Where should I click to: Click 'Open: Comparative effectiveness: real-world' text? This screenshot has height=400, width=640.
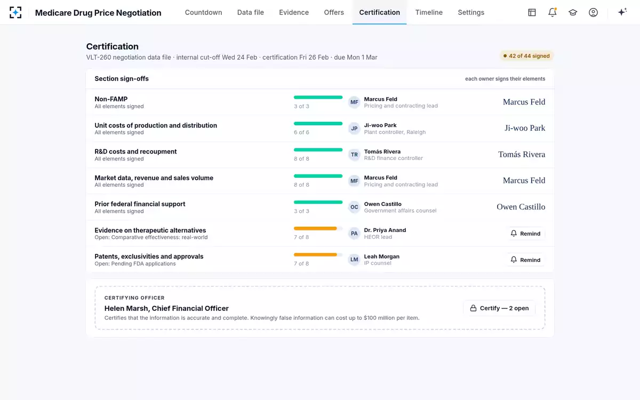click(151, 237)
